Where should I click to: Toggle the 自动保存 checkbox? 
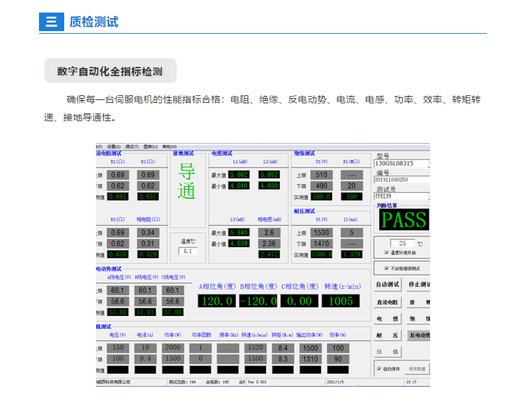point(379,369)
